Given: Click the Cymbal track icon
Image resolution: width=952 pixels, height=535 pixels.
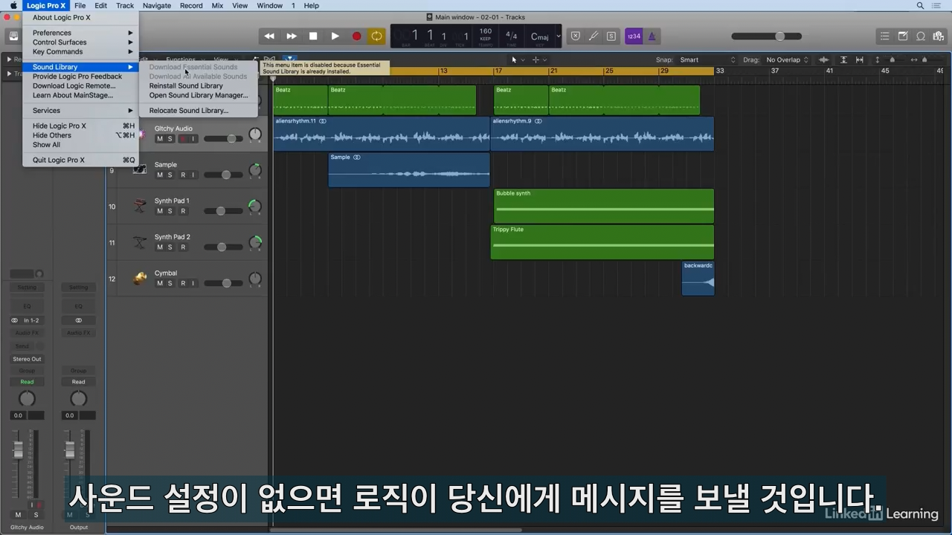Looking at the screenshot, I should coord(140,279).
